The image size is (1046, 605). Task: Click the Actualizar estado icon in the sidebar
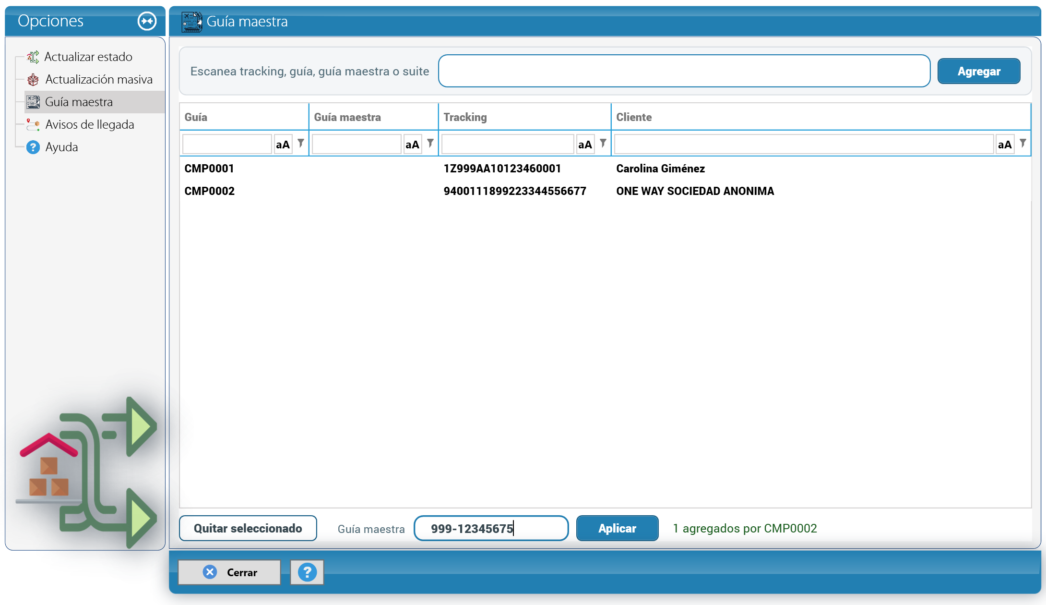33,57
